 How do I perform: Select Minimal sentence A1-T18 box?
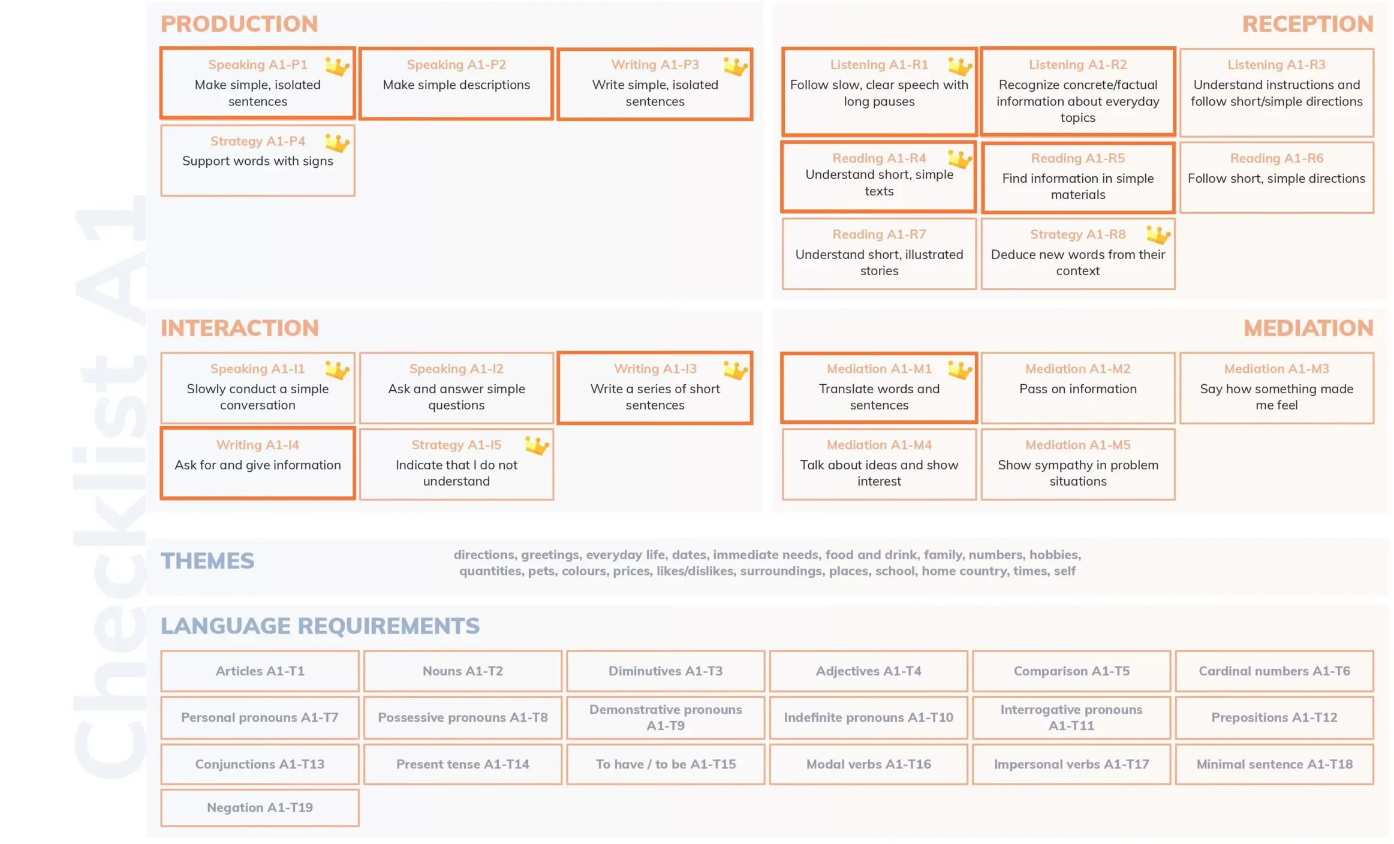tap(1274, 764)
